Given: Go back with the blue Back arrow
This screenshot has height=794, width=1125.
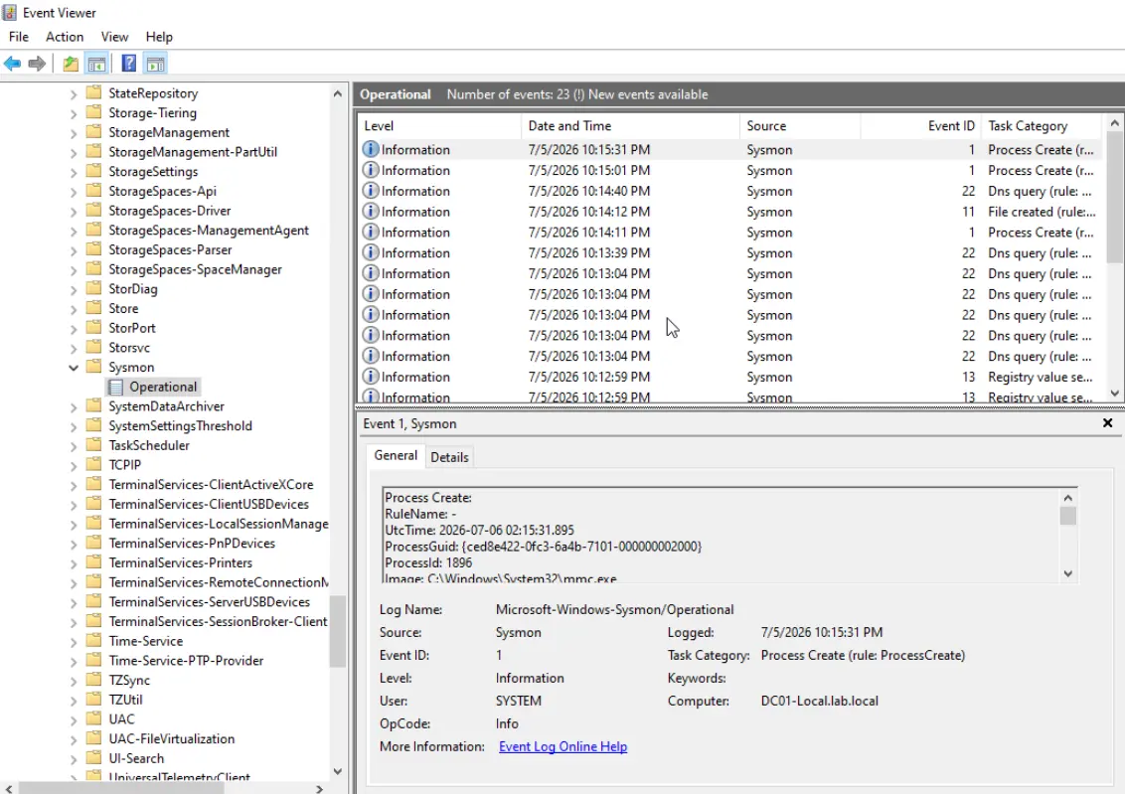Looking at the screenshot, I should pos(12,64).
